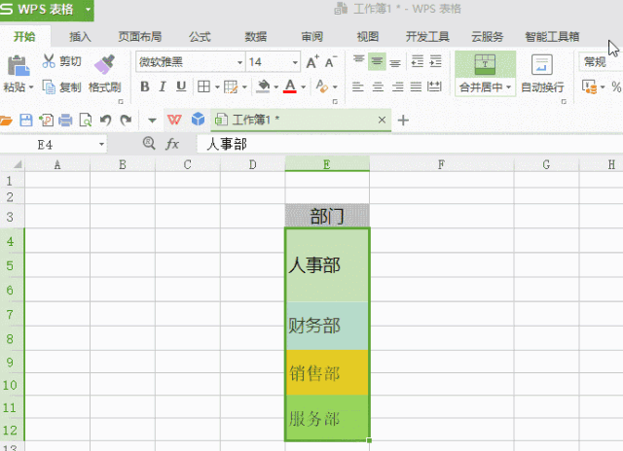Decrease indent icon

418,61
